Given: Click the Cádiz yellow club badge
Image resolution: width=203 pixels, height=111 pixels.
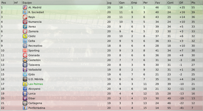Looking at the screenshot, I should point(25,36).
